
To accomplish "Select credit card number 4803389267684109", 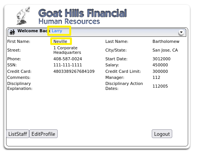I will coord(74,71).
